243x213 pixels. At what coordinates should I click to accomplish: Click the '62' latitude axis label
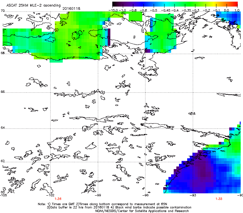pyautogui.click(x=3, y=161)
